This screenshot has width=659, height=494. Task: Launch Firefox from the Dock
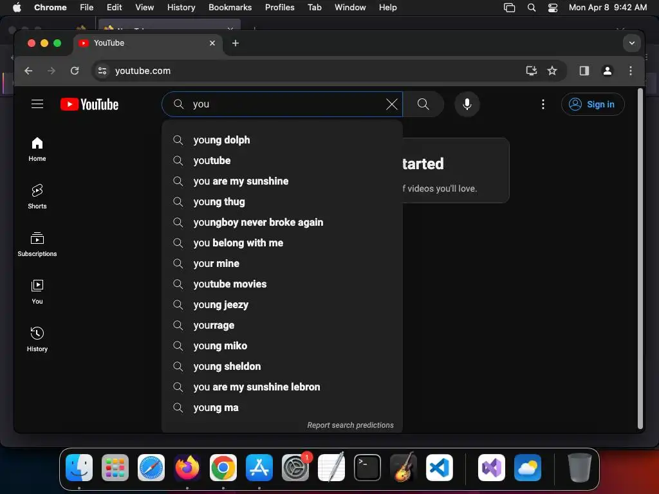(187, 468)
